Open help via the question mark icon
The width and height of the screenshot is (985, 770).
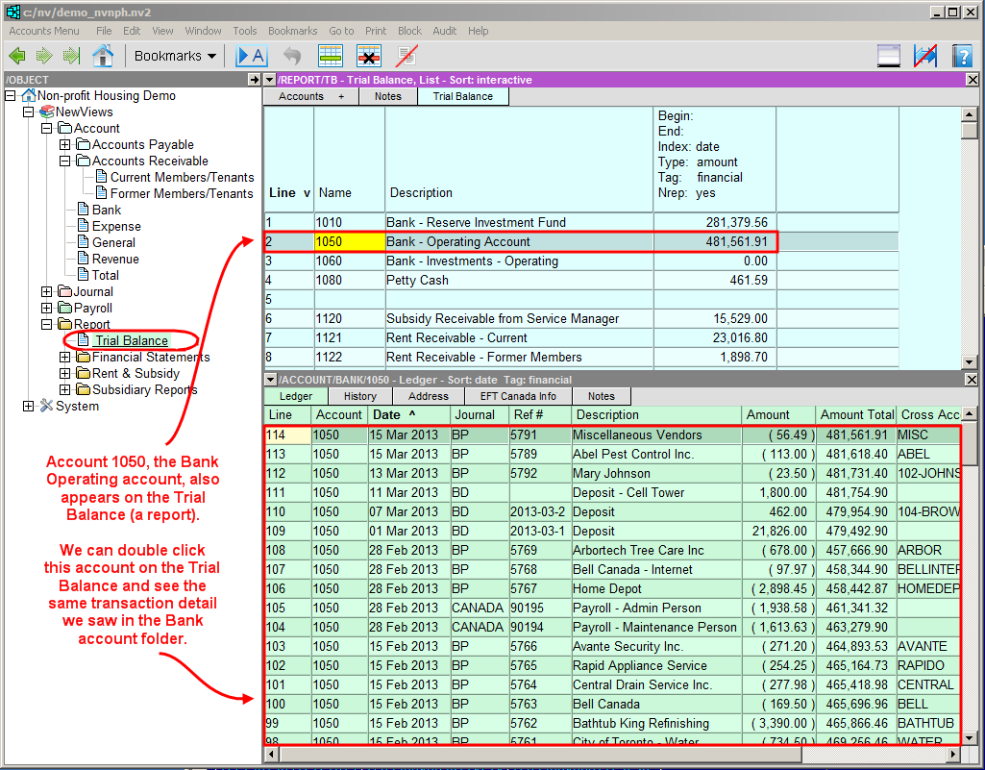tap(962, 56)
